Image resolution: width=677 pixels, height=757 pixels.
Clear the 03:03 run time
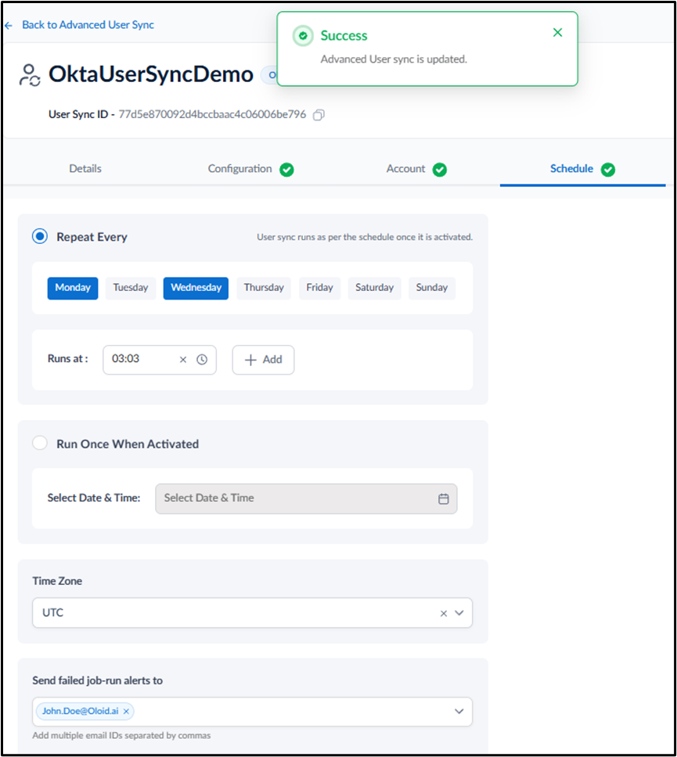click(x=183, y=360)
